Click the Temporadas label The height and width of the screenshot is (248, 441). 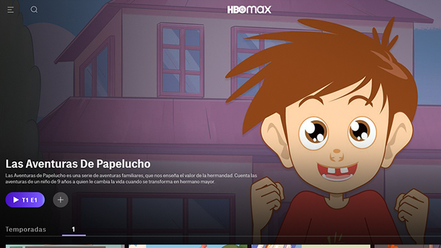click(26, 229)
